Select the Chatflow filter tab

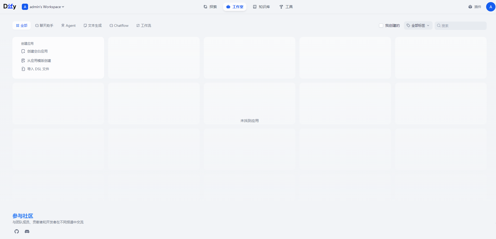pos(119,25)
